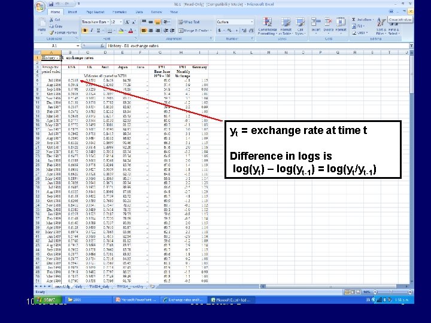The height and width of the screenshot is (323, 431).
Task: Toggle Align Text Right
Action: [x=157, y=31]
